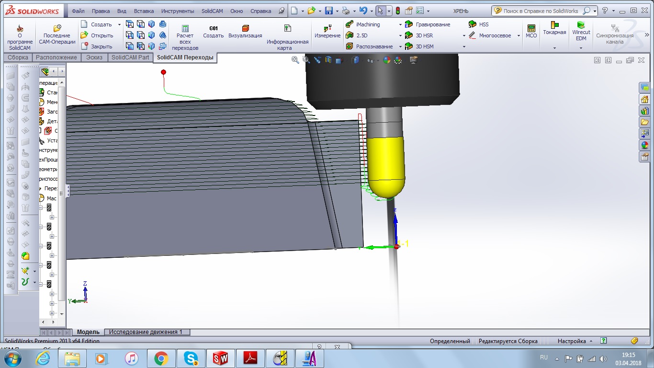Screen dimensions: 654x368
Task: Click the print icon in top toolbar
Action: coord(346,11)
